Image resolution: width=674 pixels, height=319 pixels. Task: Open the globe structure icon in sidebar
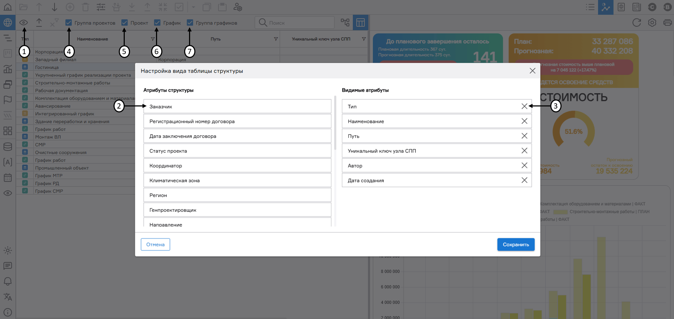[x=8, y=23]
